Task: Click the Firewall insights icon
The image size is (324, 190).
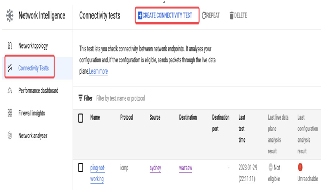Action: tap(10, 113)
